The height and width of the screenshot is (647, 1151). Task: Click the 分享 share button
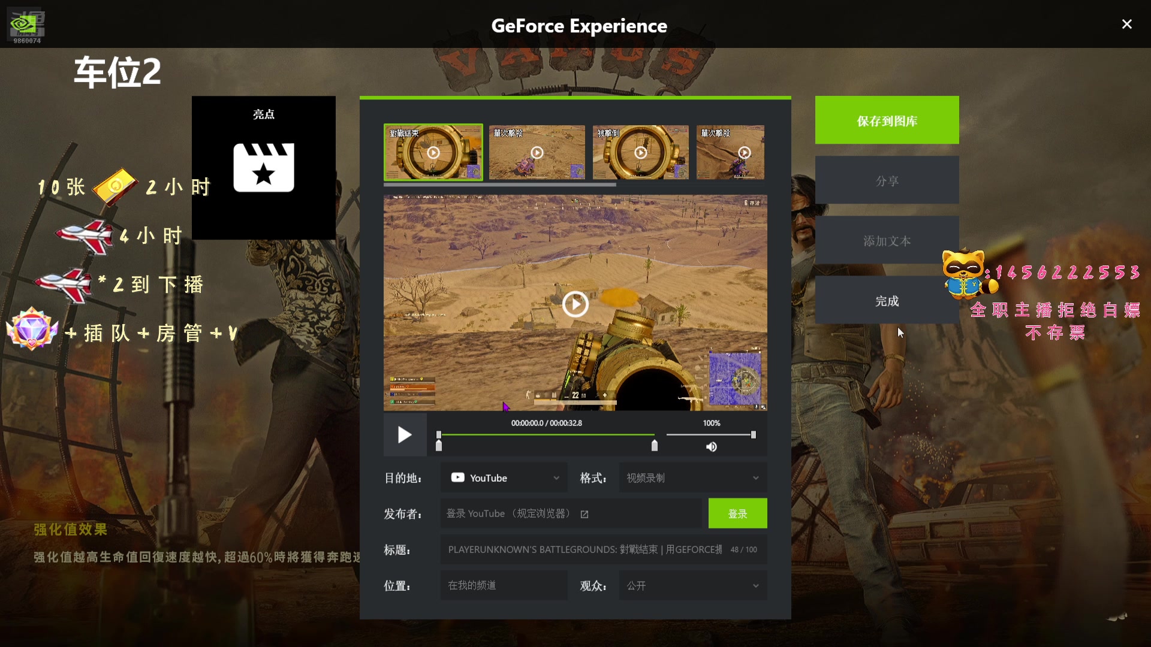click(x=887, y=180)
